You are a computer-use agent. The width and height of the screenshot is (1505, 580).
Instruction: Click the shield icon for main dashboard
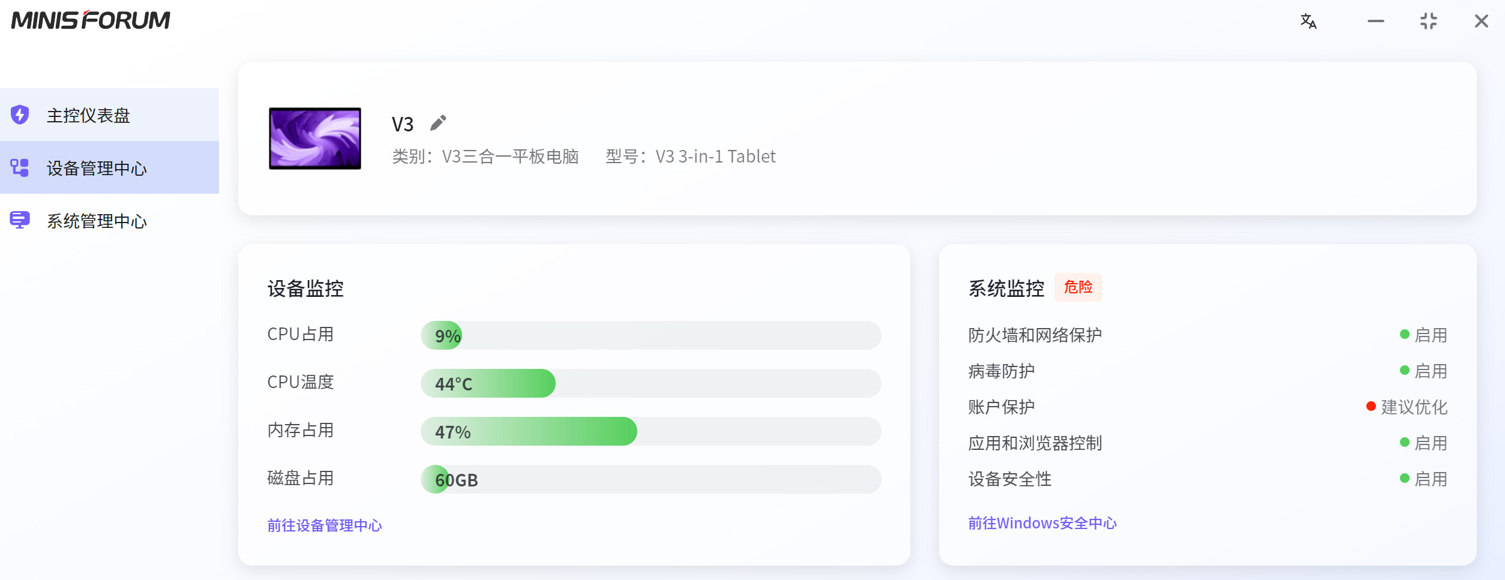click(x=20, y=115)
